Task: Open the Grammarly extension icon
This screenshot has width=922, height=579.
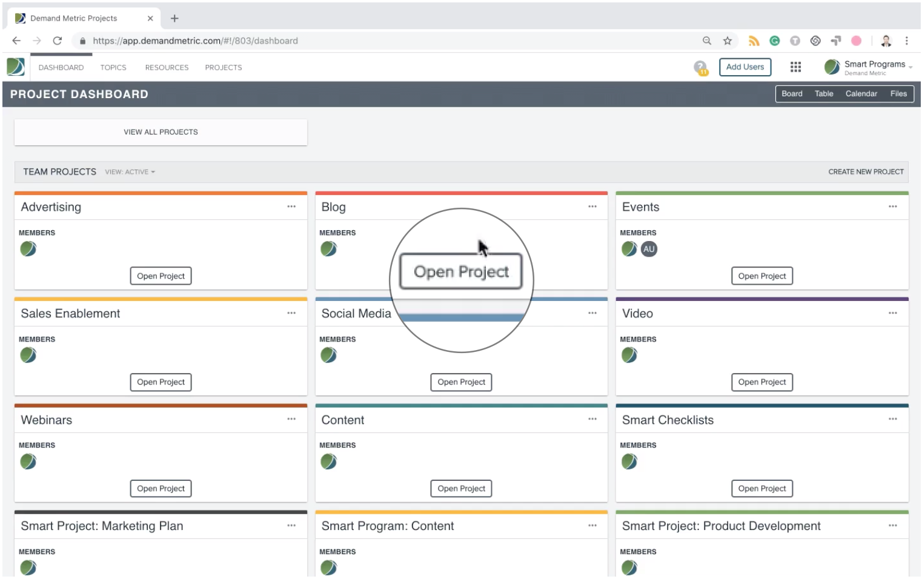Action: tap(774, 41)
